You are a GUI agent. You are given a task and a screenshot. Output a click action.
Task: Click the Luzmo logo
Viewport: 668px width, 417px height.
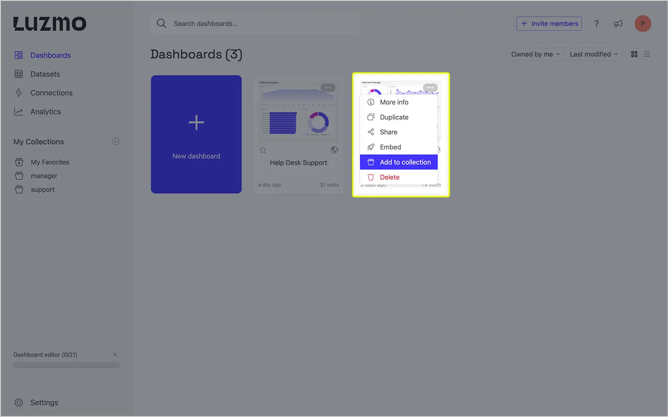click(x=50, y=24)
